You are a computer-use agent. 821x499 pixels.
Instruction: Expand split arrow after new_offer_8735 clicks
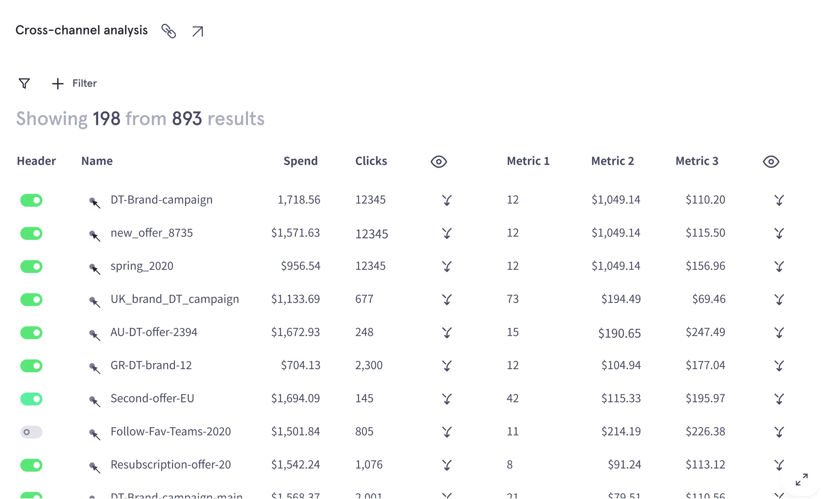tap(447, 233)
